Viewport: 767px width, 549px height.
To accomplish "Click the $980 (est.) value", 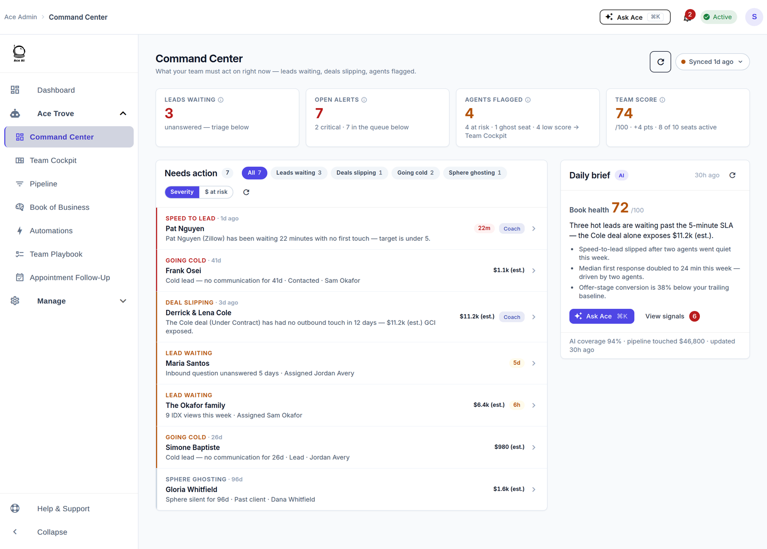I will point(509,447).
